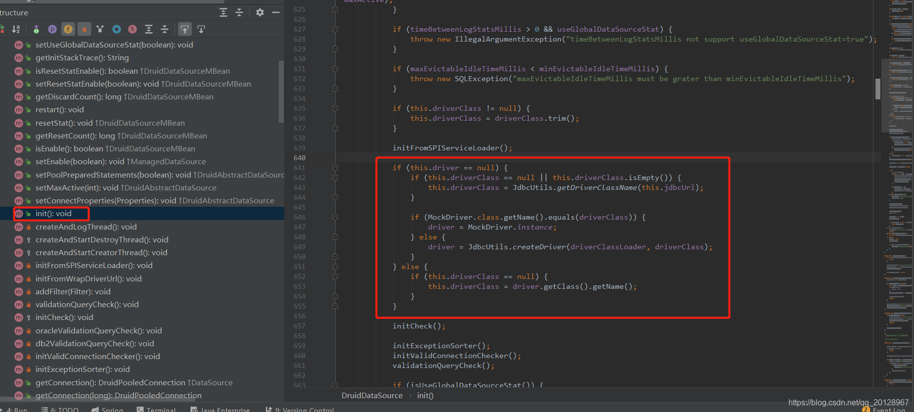Open Structure panel settings gear
Viewport: 914px width, 412px height.
click(x=260, y=12)
